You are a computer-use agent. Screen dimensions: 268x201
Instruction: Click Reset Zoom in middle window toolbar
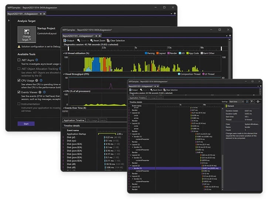pyautogui.click(x=98, y=40)
